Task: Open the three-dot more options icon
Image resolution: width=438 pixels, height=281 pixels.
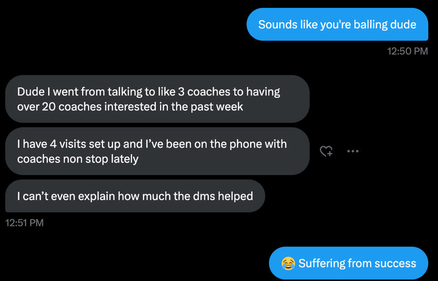Action: click(353, 151)
